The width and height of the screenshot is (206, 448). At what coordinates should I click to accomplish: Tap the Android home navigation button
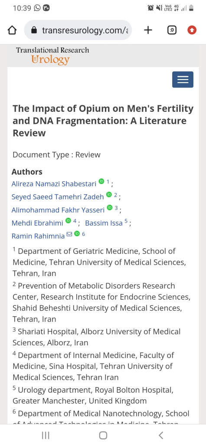103,435
